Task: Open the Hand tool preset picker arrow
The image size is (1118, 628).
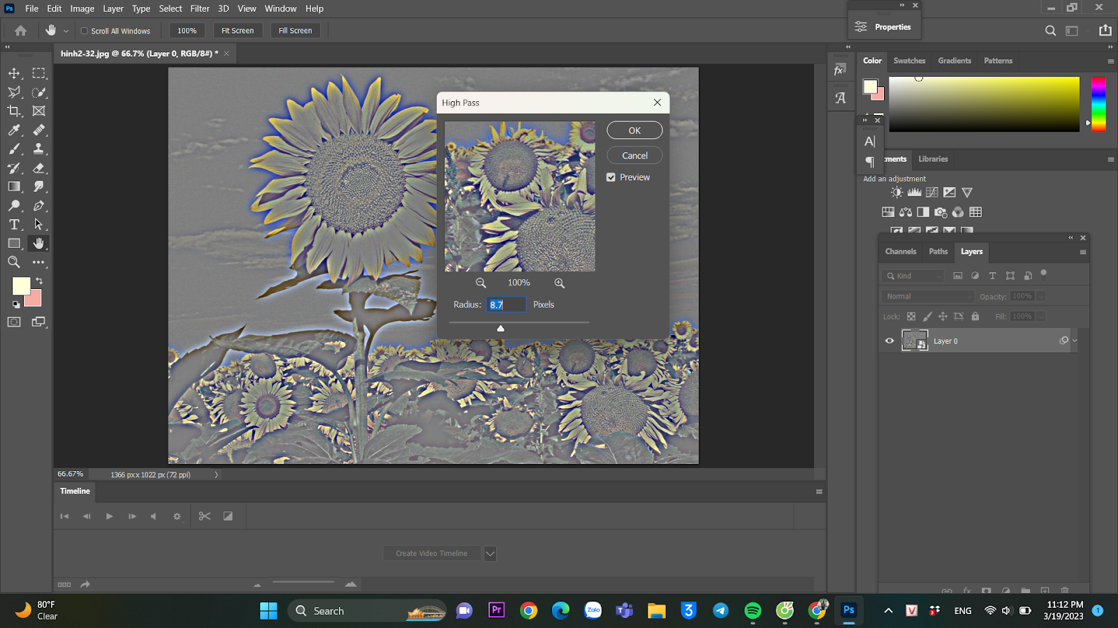Action: [x=66, y=31]
